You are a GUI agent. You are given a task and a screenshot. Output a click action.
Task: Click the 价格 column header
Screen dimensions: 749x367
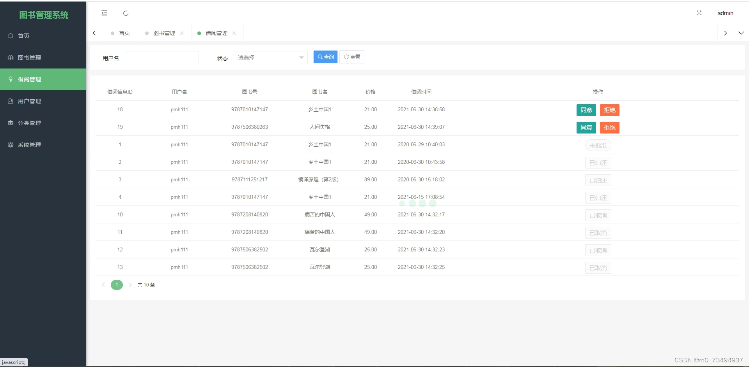(x=371, y=92)
